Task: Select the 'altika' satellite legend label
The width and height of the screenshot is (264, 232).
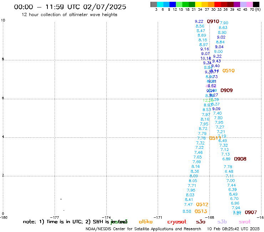Action: (x=146, y=222)
